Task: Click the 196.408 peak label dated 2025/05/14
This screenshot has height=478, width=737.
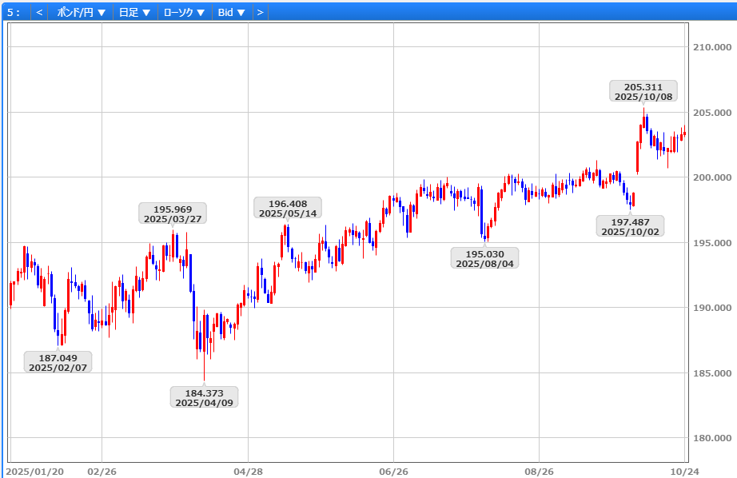Action: point(287,208)
